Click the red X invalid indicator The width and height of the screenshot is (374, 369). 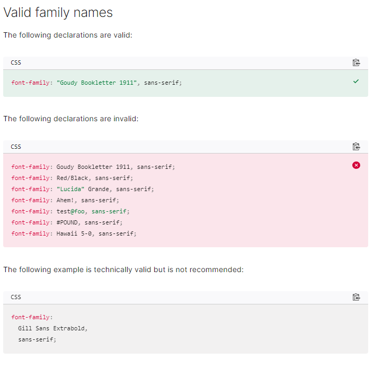pyautogui.click(x=356, y=165)
